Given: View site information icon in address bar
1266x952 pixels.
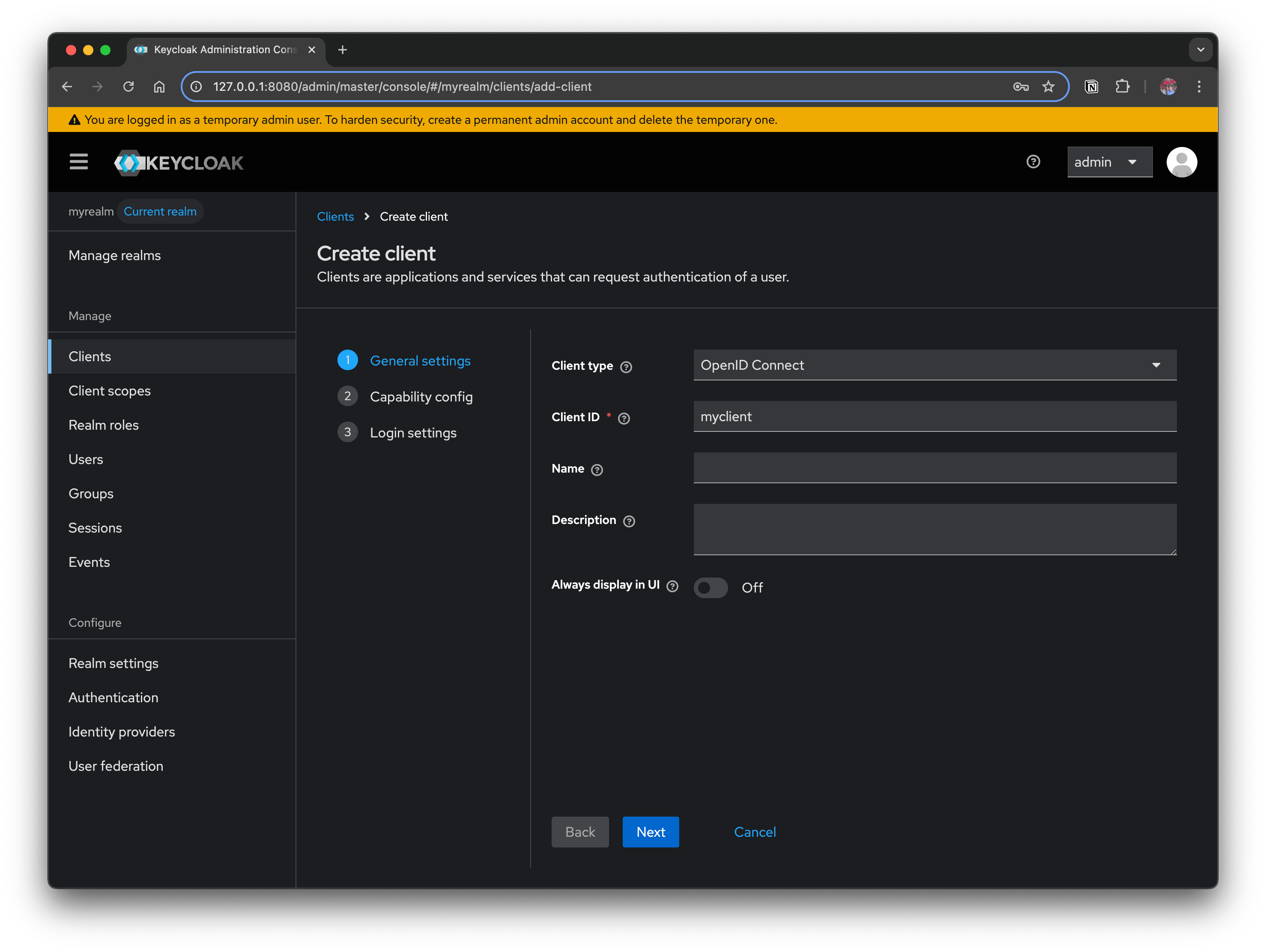Looking at the screenshot, I should (x=196, y=87).
